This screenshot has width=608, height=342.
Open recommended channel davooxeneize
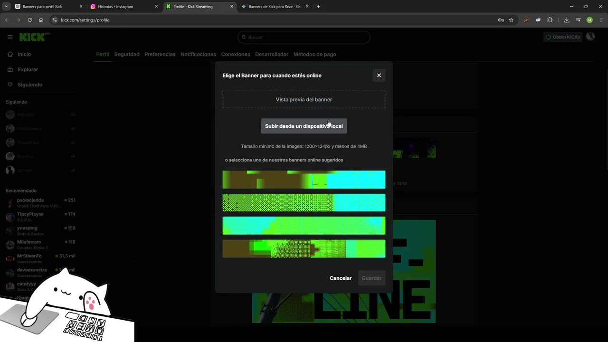click(40, 272)
